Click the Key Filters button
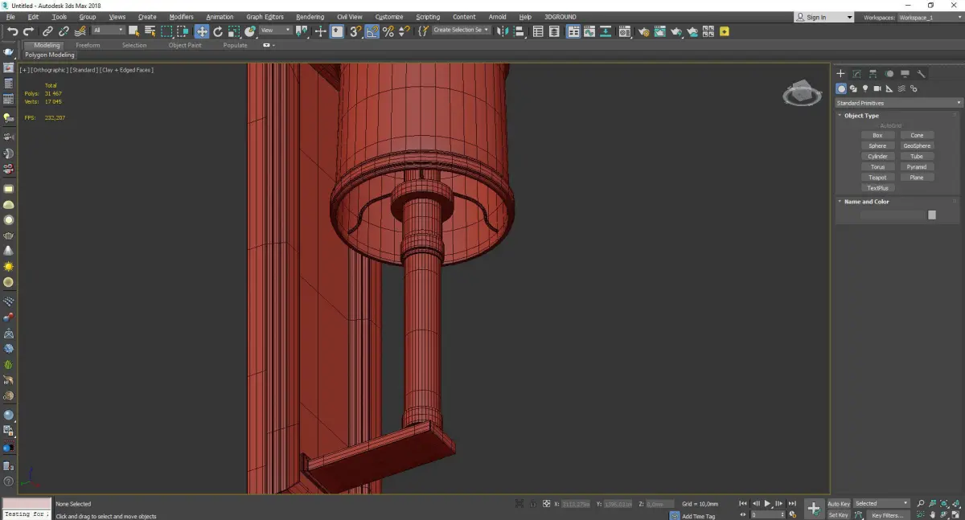 pos(887,515)
